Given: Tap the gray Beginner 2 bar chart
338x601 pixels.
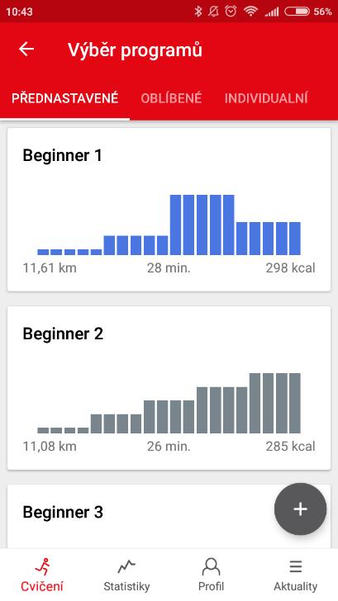Looking at the screenshot, I should click(x=169, y=403).
